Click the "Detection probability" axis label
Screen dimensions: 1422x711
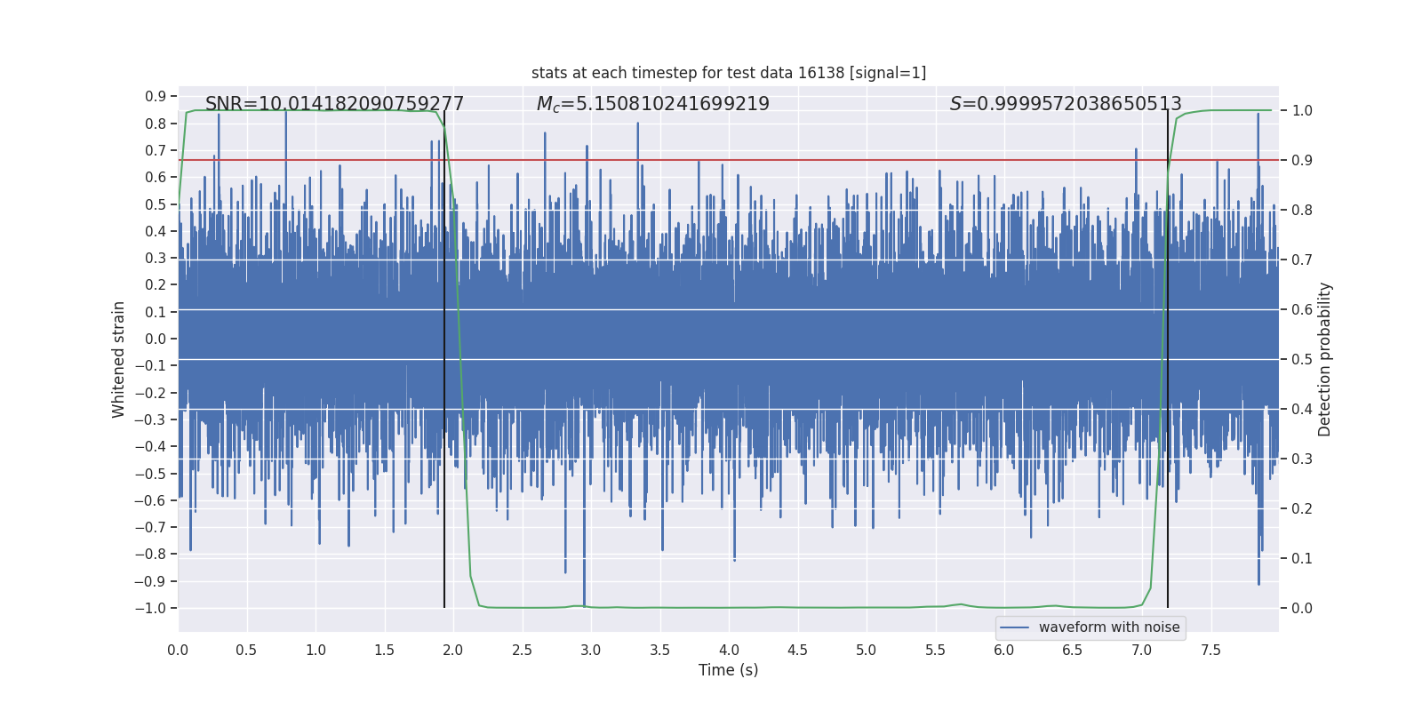pos(1325,359)
